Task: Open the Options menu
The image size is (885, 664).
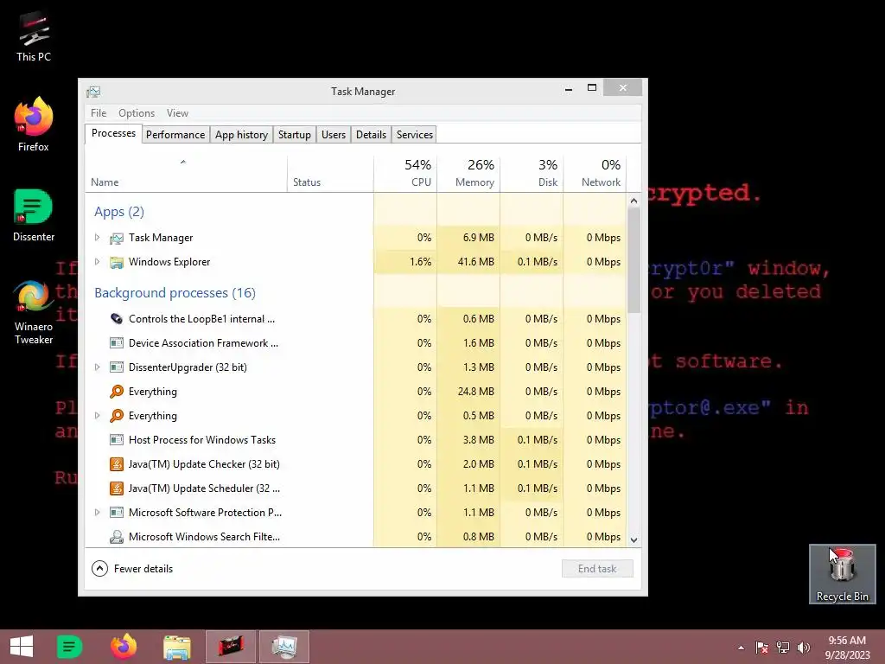Action: pyautogui.click(x=137, y=113)
